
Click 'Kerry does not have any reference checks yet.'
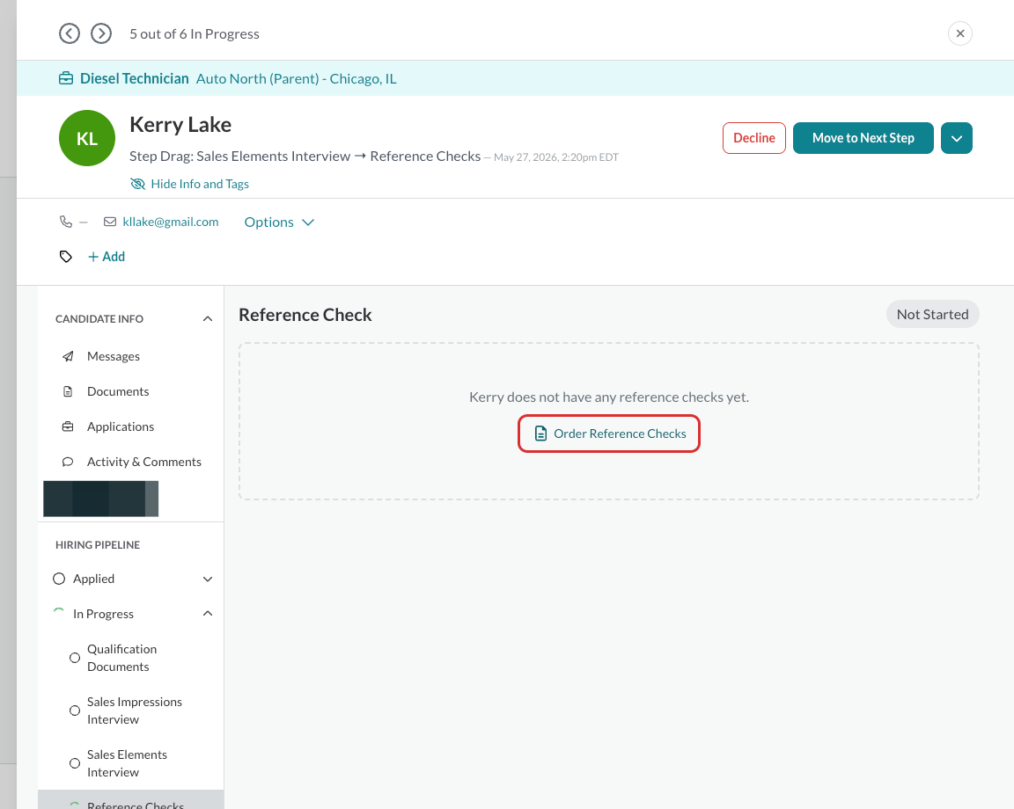[x=609, y=397]
